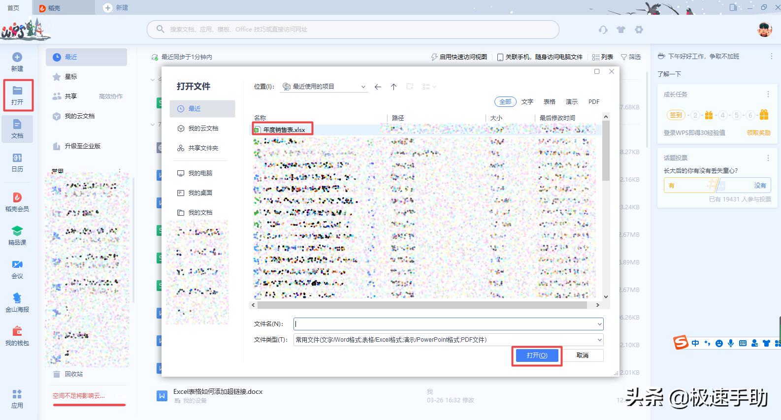Click the top search box
The image size is (781, 420).
(x=353, y=30)
